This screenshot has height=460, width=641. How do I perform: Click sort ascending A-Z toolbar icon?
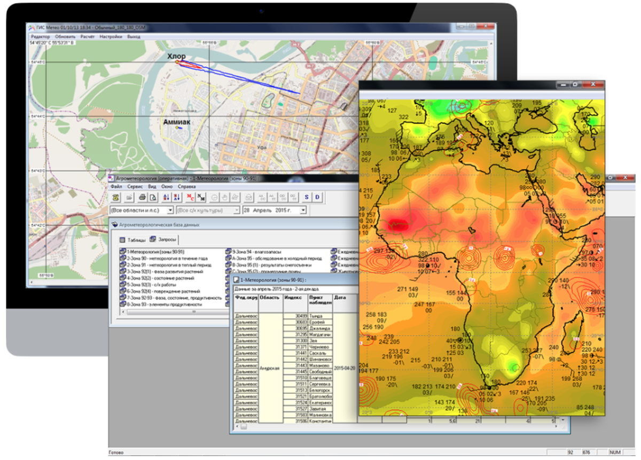[166, 198]
